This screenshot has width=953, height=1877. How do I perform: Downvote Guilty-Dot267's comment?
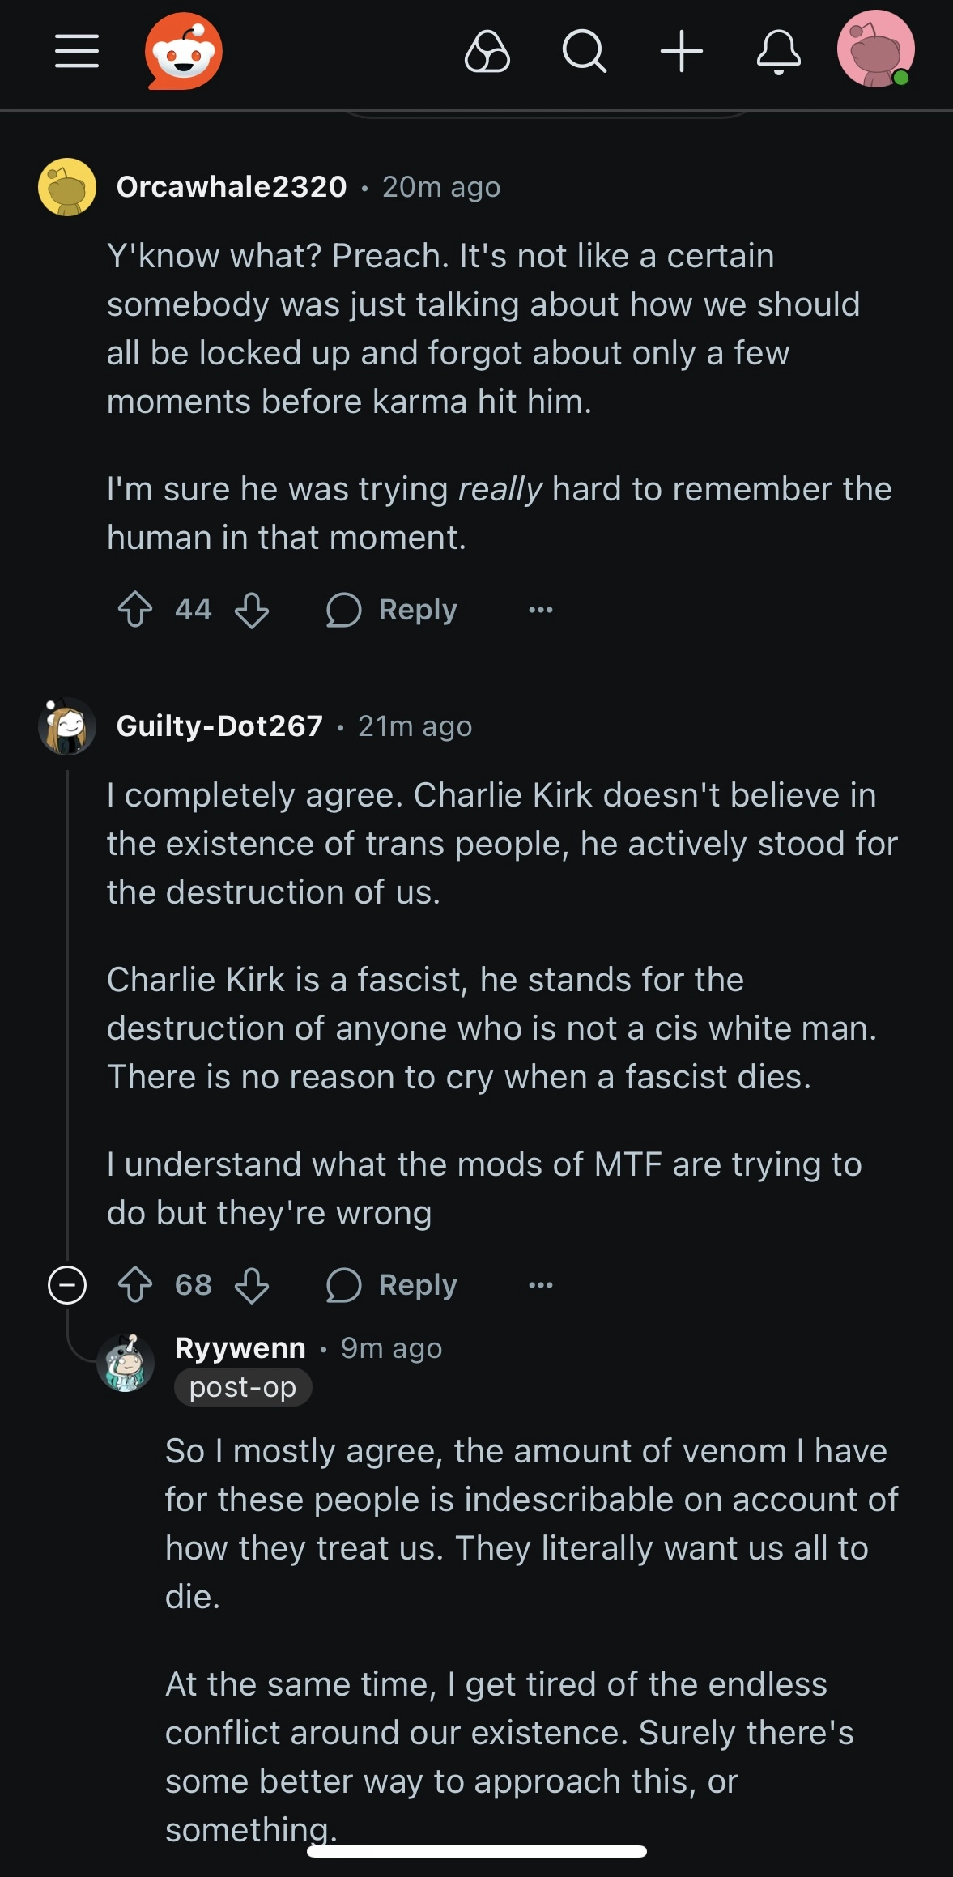[x=252, y=1285]
